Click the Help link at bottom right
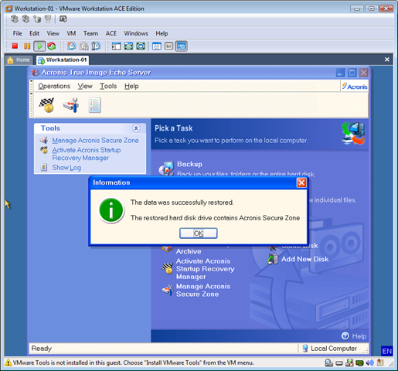The height and width of the screenshot is (371, 398). pos(359,336)
